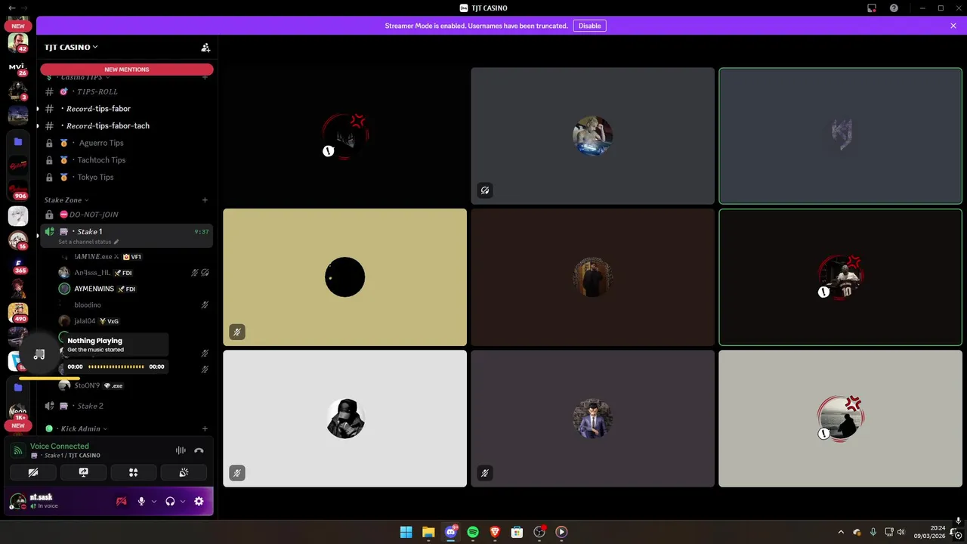Click the Windows Start button
This screenshot has width=967, height=544.
(406, 532)
